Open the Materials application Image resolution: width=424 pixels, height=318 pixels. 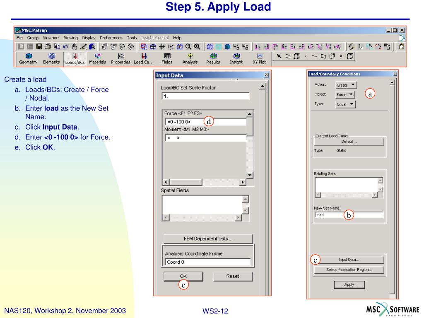click(97, 59)
